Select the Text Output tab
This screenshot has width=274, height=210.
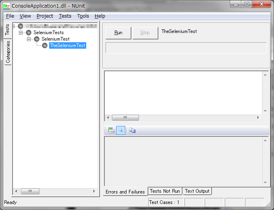197,191
